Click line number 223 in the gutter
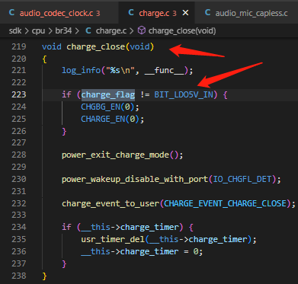 [x=19, y=94]
